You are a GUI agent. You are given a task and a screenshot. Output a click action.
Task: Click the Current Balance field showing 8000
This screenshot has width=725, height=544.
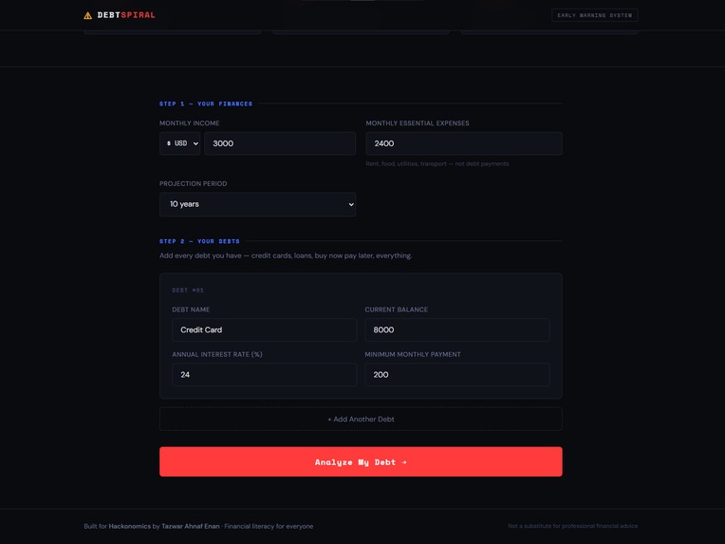pos(456,329)
